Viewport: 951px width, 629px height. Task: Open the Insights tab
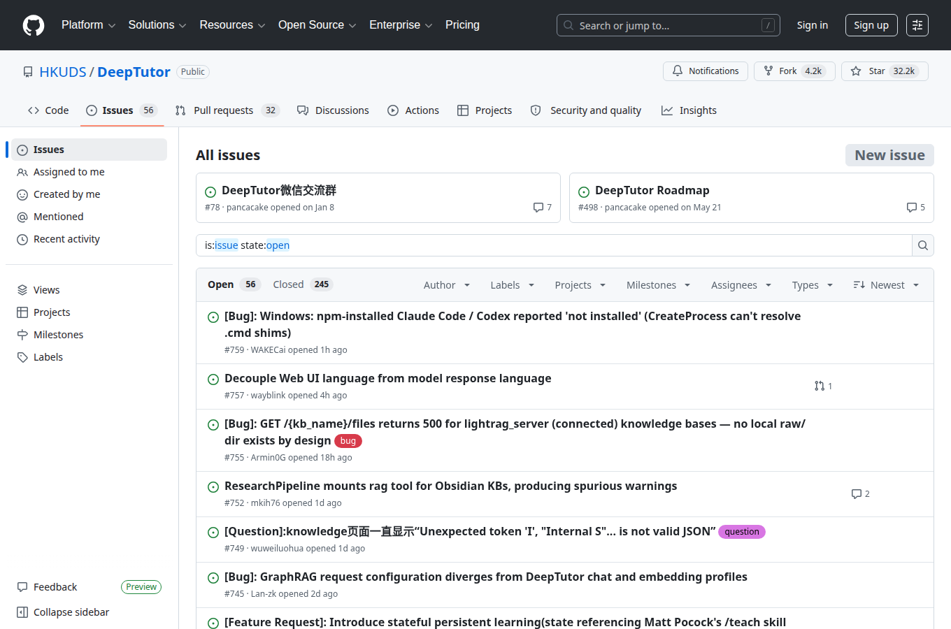689,110
